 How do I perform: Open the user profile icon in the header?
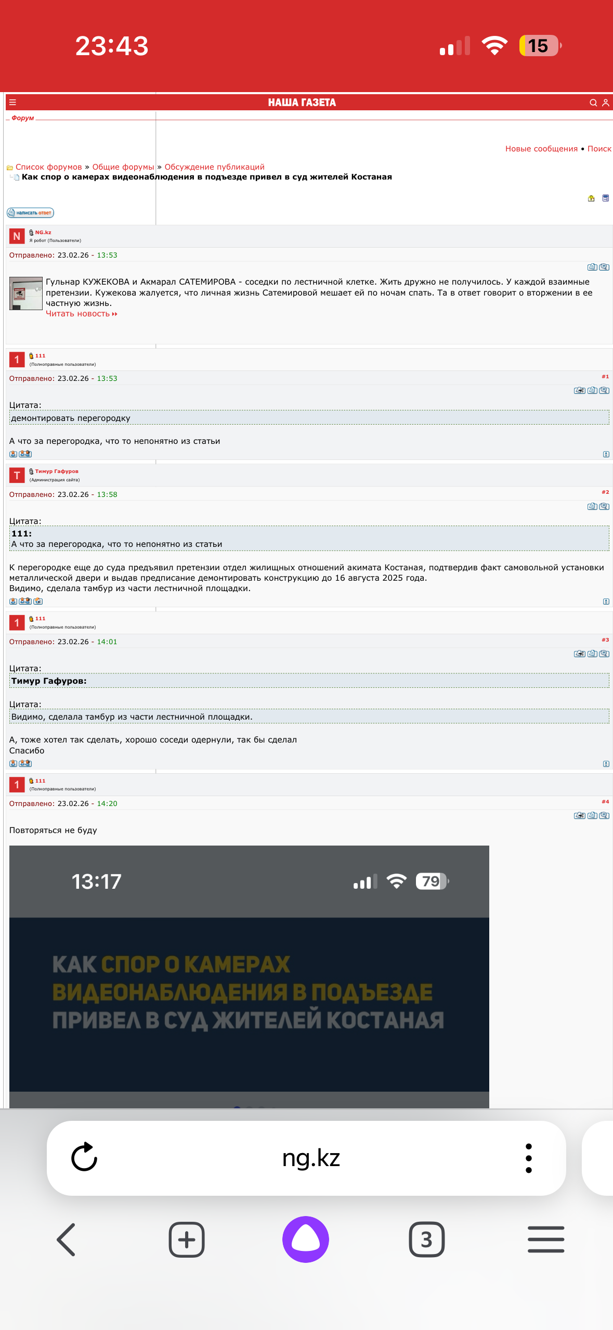click(x=606, y=103)
